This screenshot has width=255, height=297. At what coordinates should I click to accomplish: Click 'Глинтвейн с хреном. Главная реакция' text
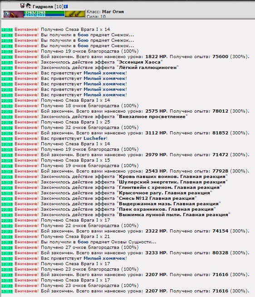click(169, 188)
